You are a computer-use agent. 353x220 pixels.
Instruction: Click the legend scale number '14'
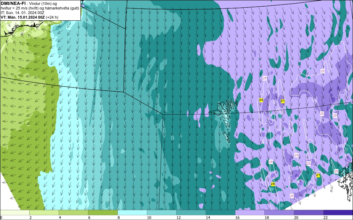pyautogui.click(x=208, y=218)
